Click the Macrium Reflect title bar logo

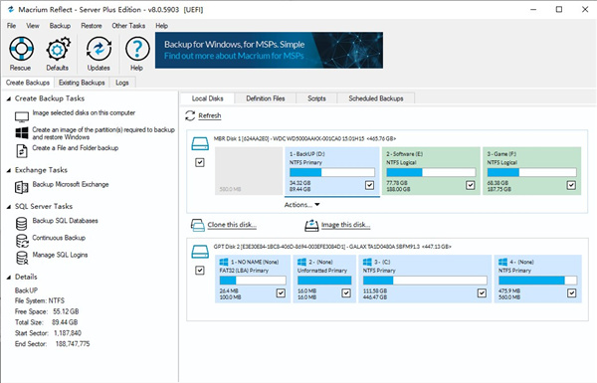[x=11, y=10]
